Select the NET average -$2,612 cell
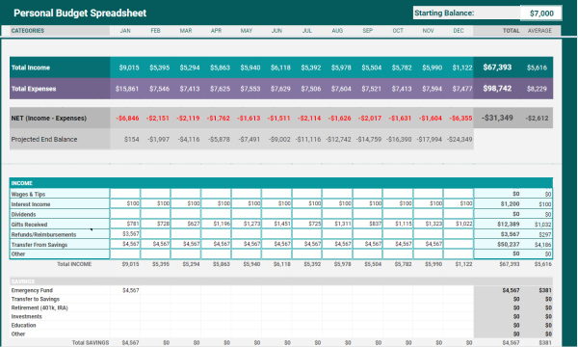The image size is (578, 347). pos(538,119)
